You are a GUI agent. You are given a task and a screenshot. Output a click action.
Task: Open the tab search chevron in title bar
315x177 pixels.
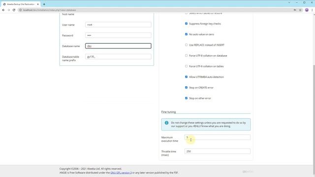pos(289,2)
